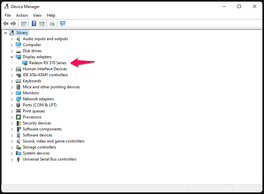264x194 pixels.
Task: Click the Keyboards category icon
Action: click(18, 81)
